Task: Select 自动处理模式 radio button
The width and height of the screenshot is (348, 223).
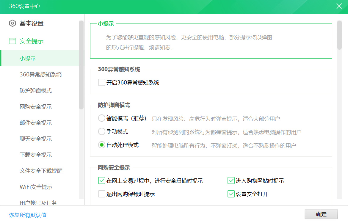Action: click(102, 145)
